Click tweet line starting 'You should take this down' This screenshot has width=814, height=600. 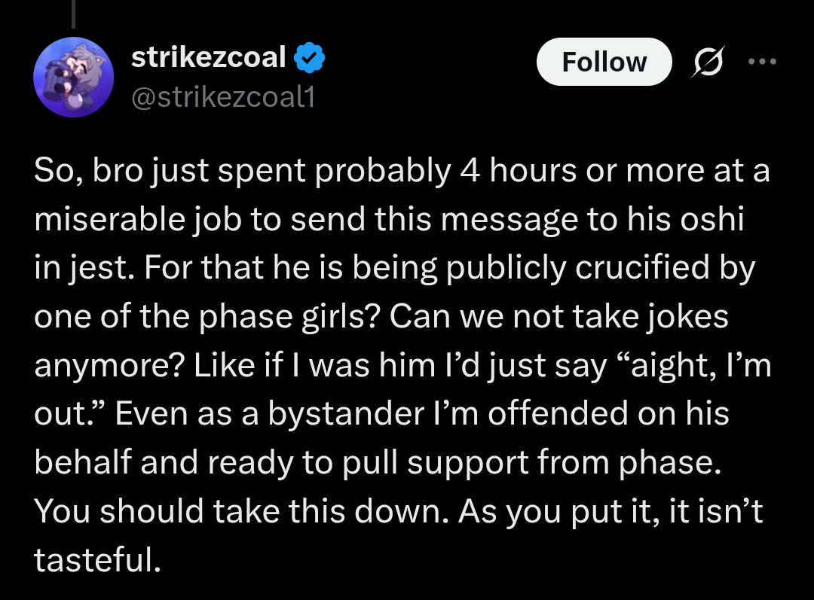click(x=399, y=511)
